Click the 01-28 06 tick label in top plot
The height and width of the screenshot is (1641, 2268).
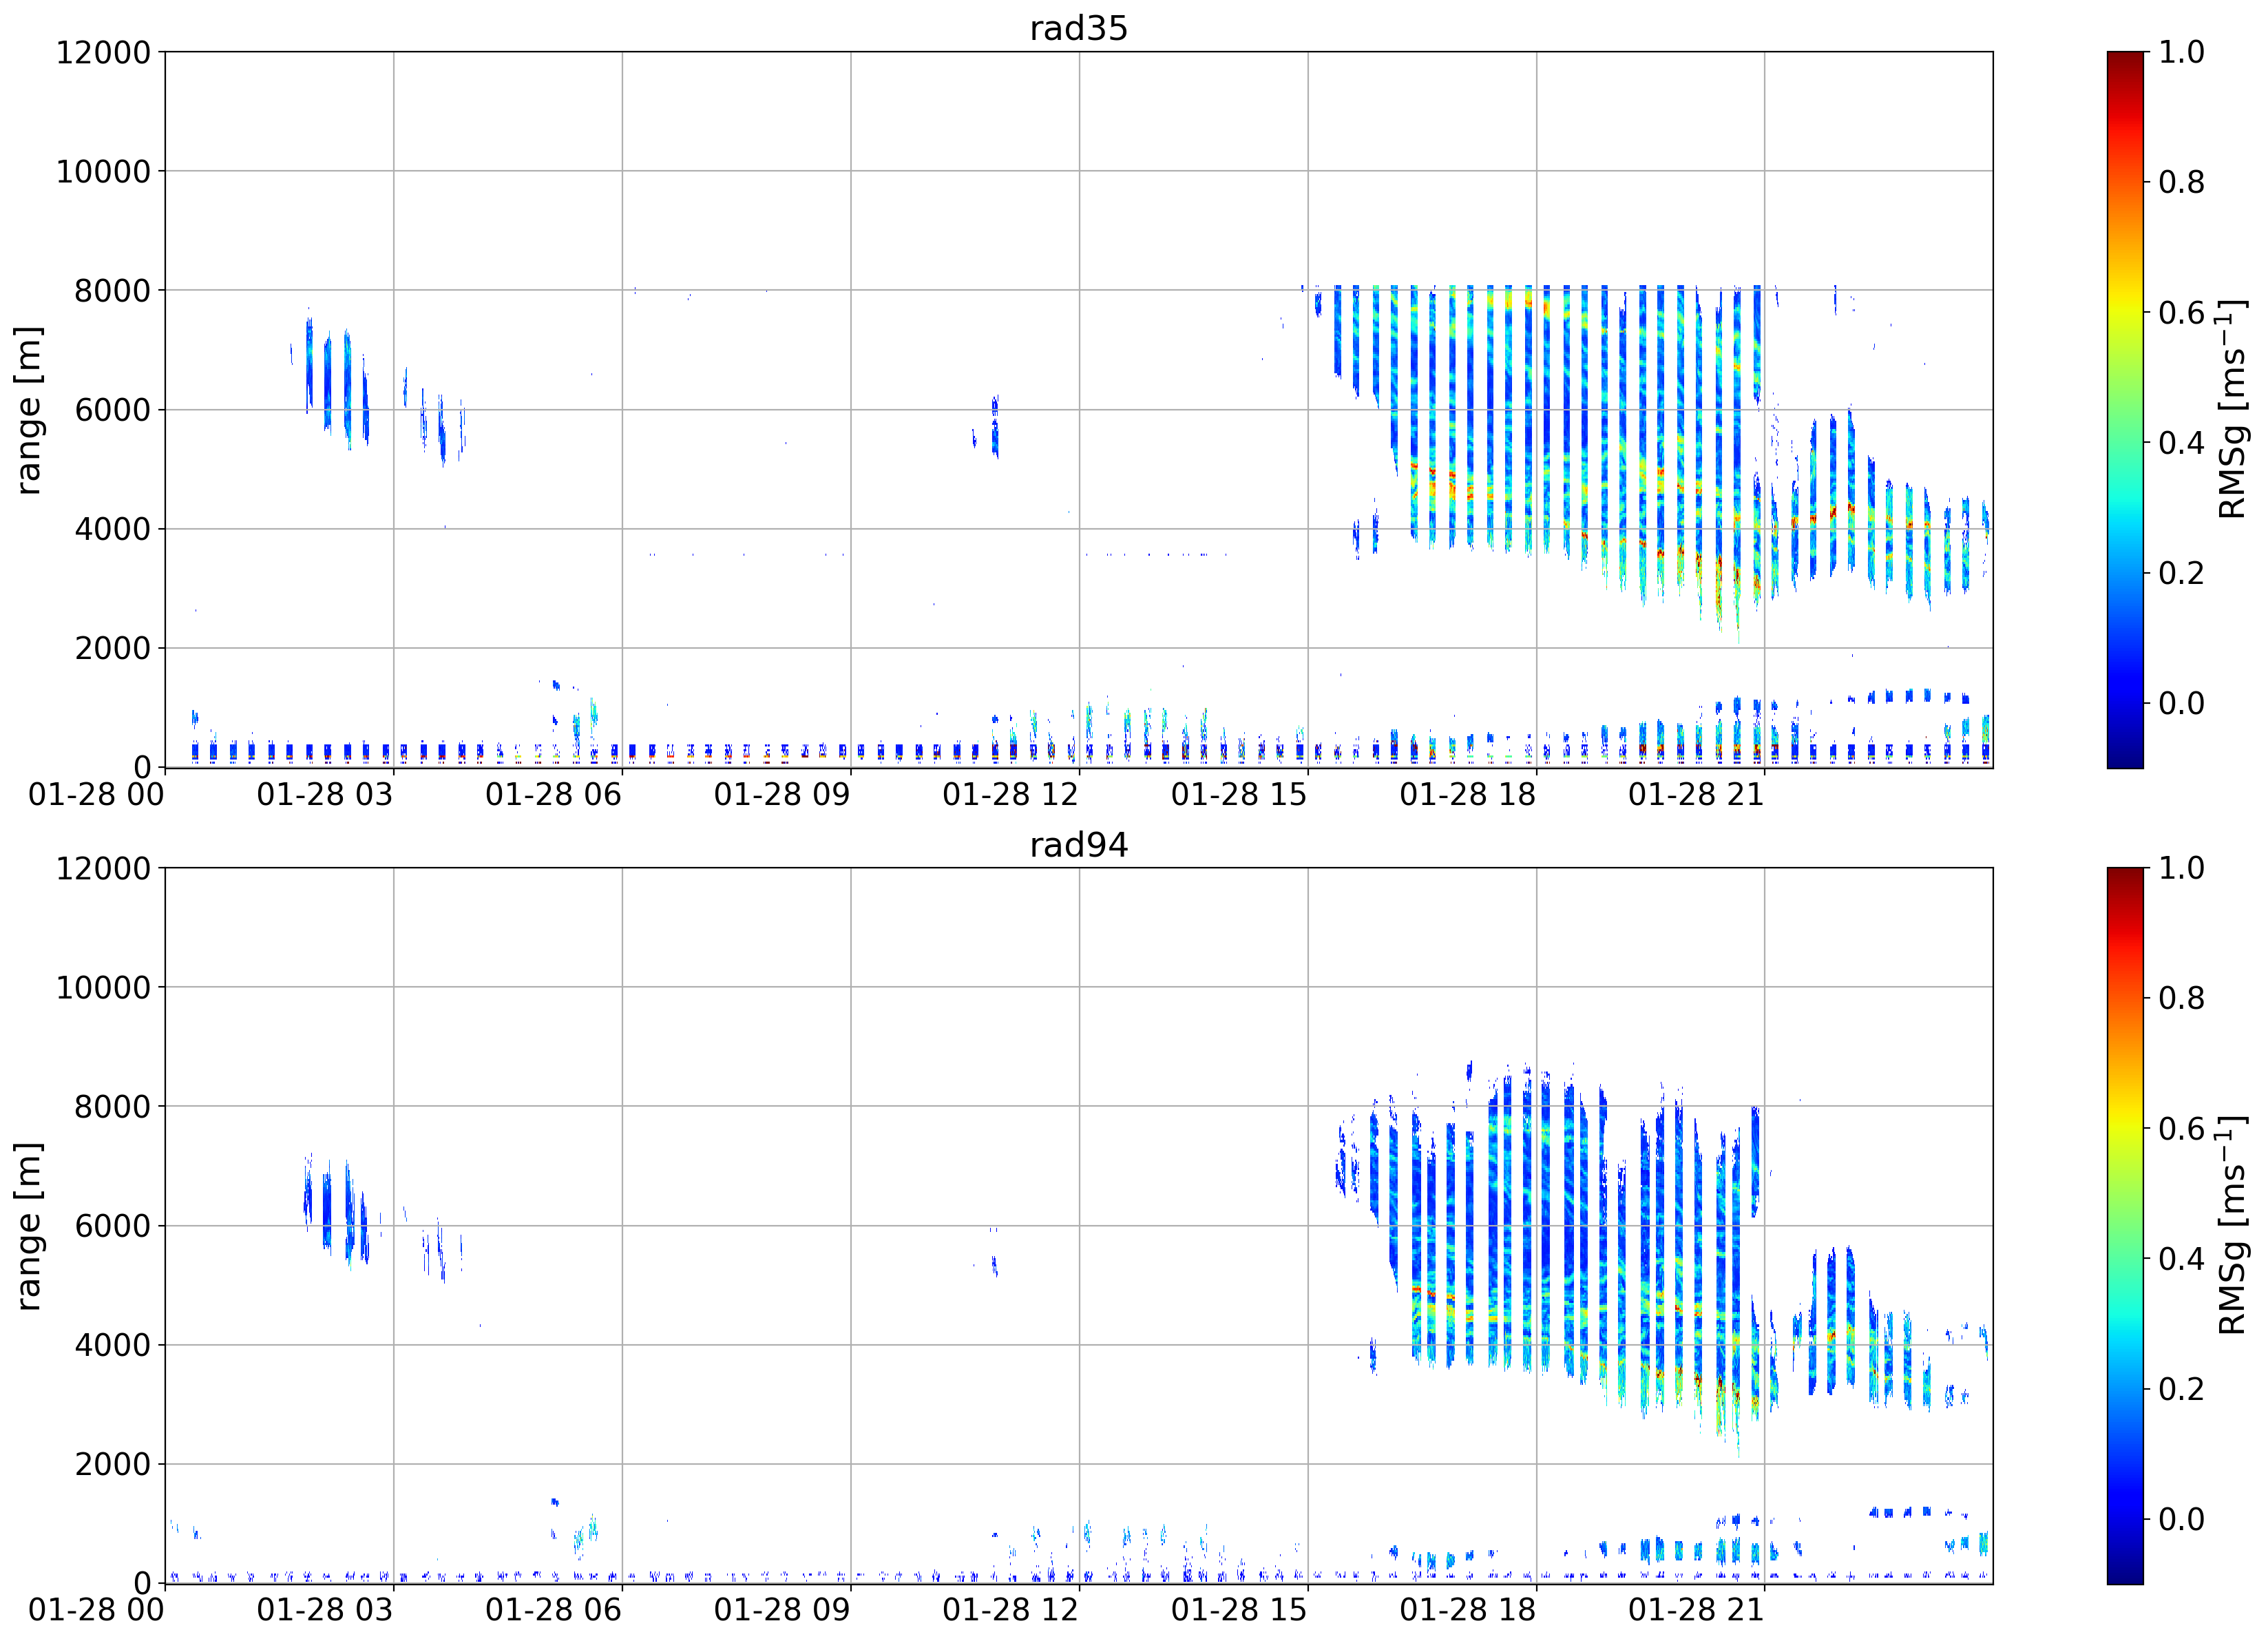pyautogui.click(x=553, y=795)
